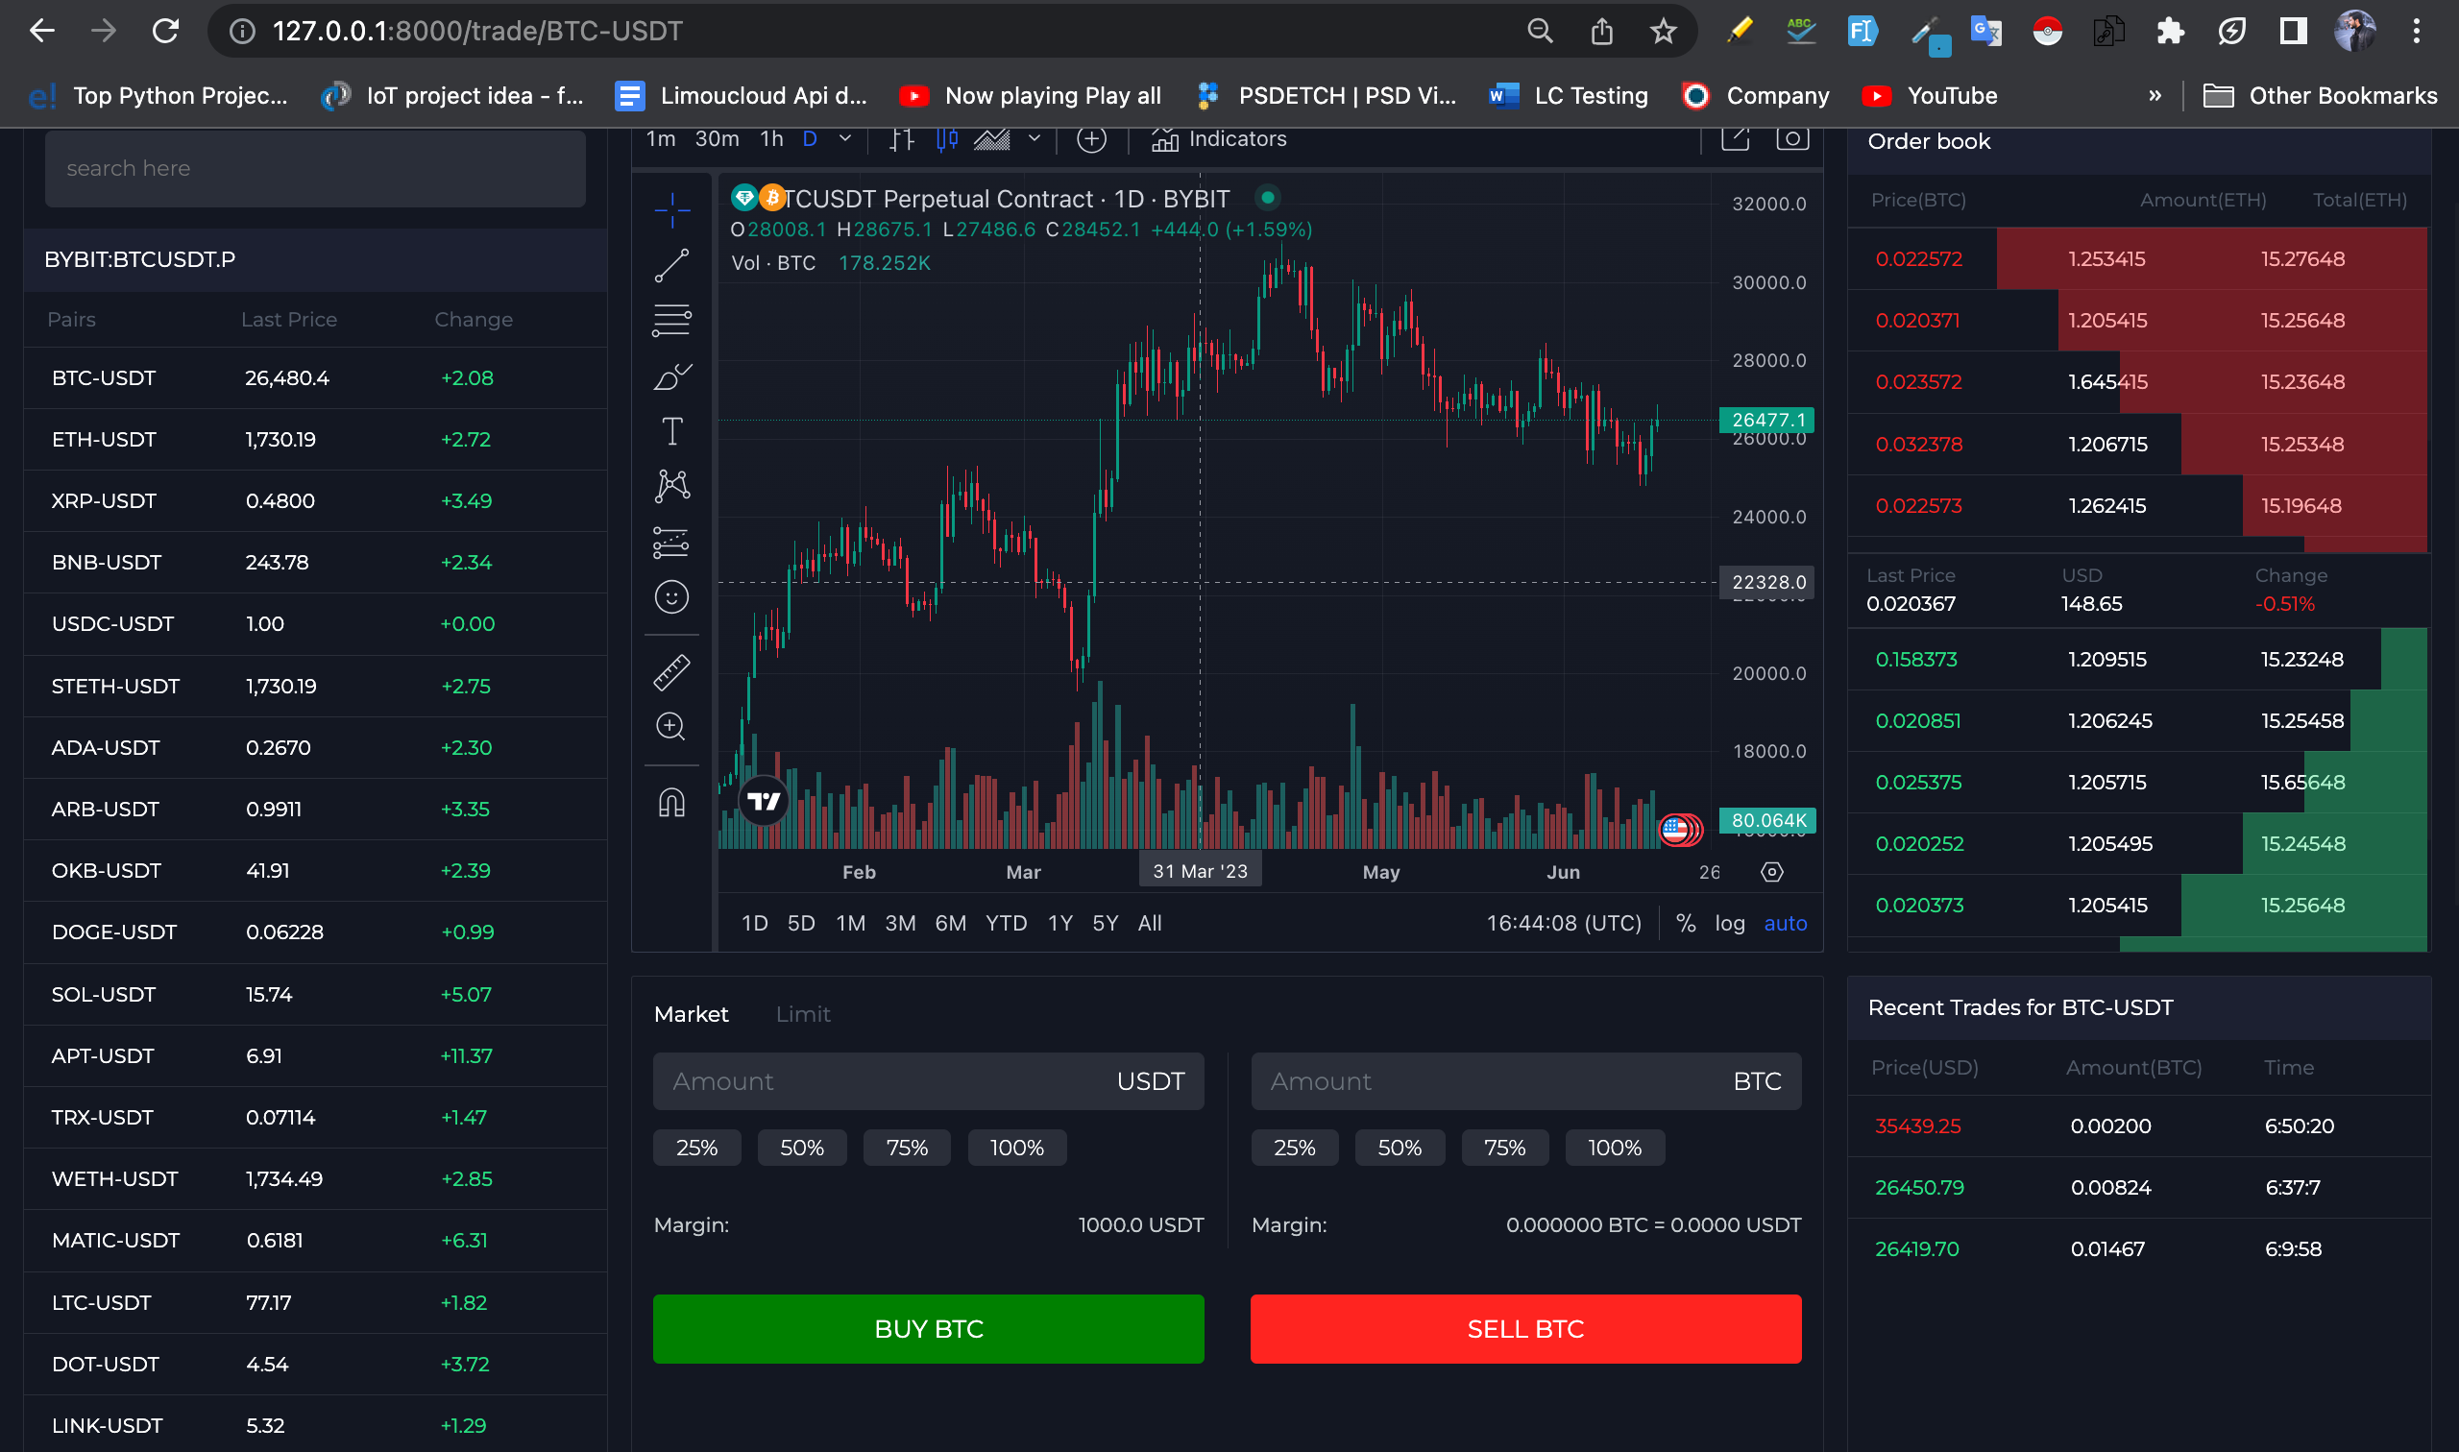
Task: Click the red SELL BTC button
Action: 1524,1329
